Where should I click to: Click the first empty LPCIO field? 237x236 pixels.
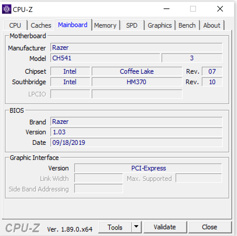(70, 94)
